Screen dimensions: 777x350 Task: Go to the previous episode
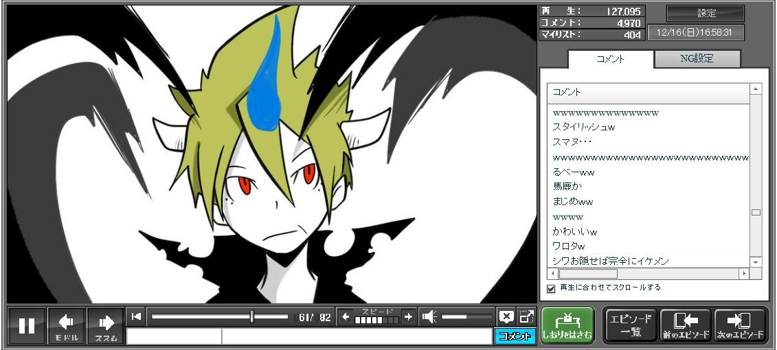(x=685, y=325)
